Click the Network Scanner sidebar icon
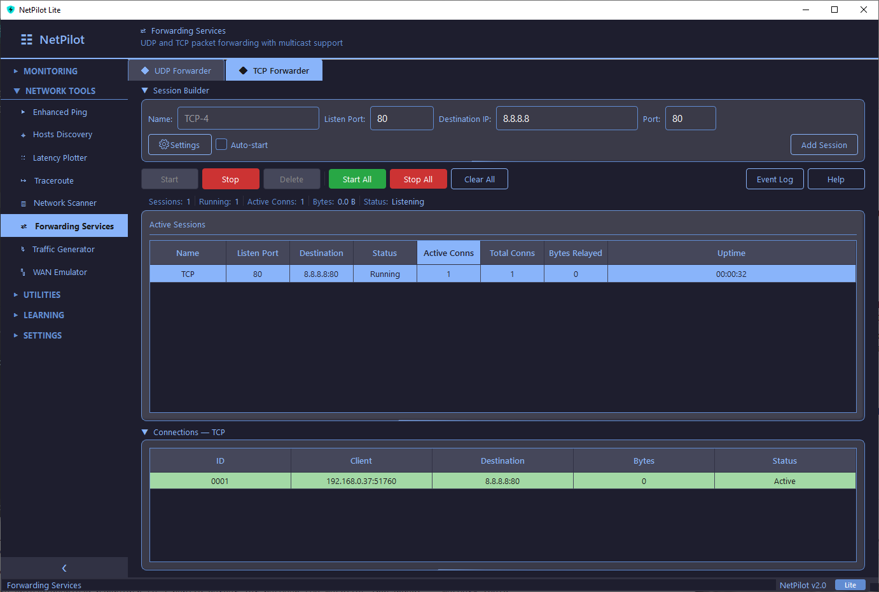The width and height of the screenshot is (879, 592). click(24, 203)
